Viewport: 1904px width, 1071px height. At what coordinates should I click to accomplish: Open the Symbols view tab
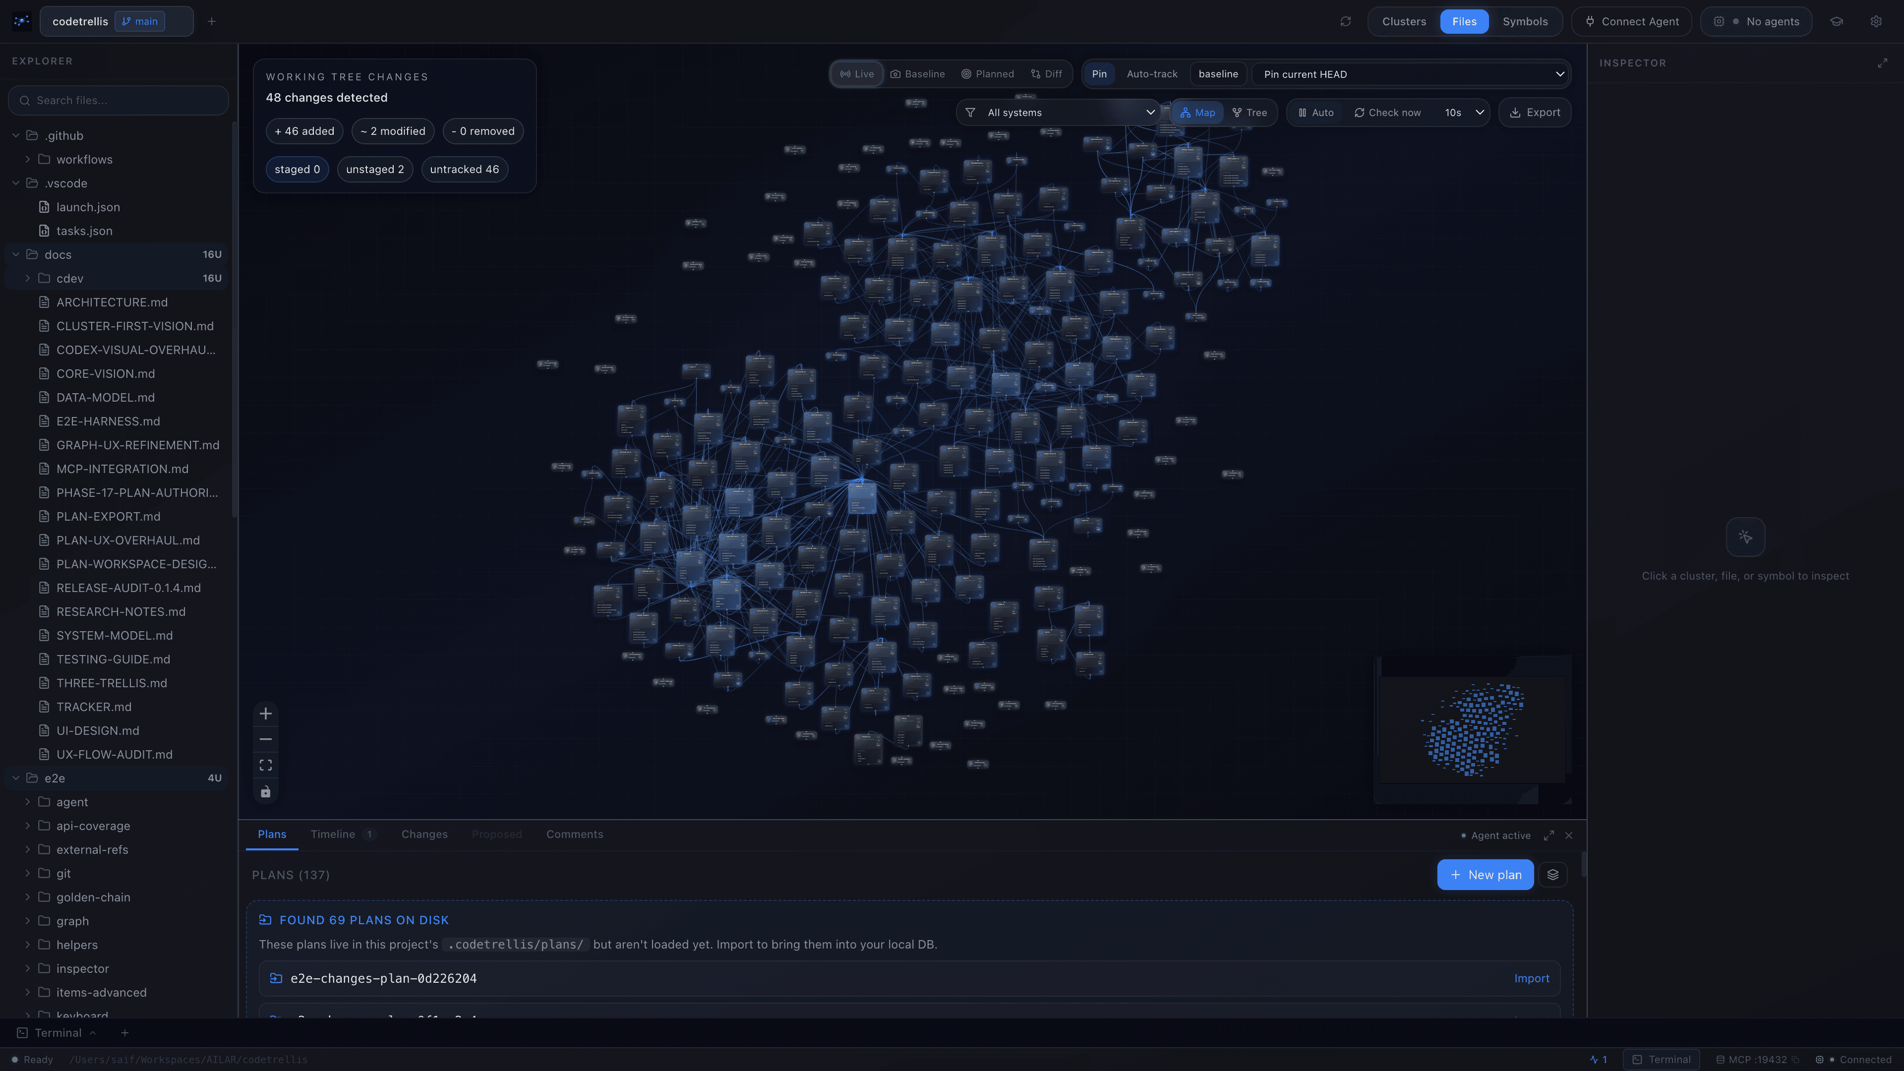tap(1525, 21)
